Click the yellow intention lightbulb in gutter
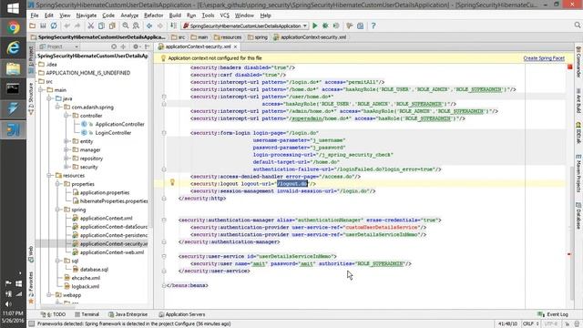This screenshot has width=583, height=328. (172, 182)
